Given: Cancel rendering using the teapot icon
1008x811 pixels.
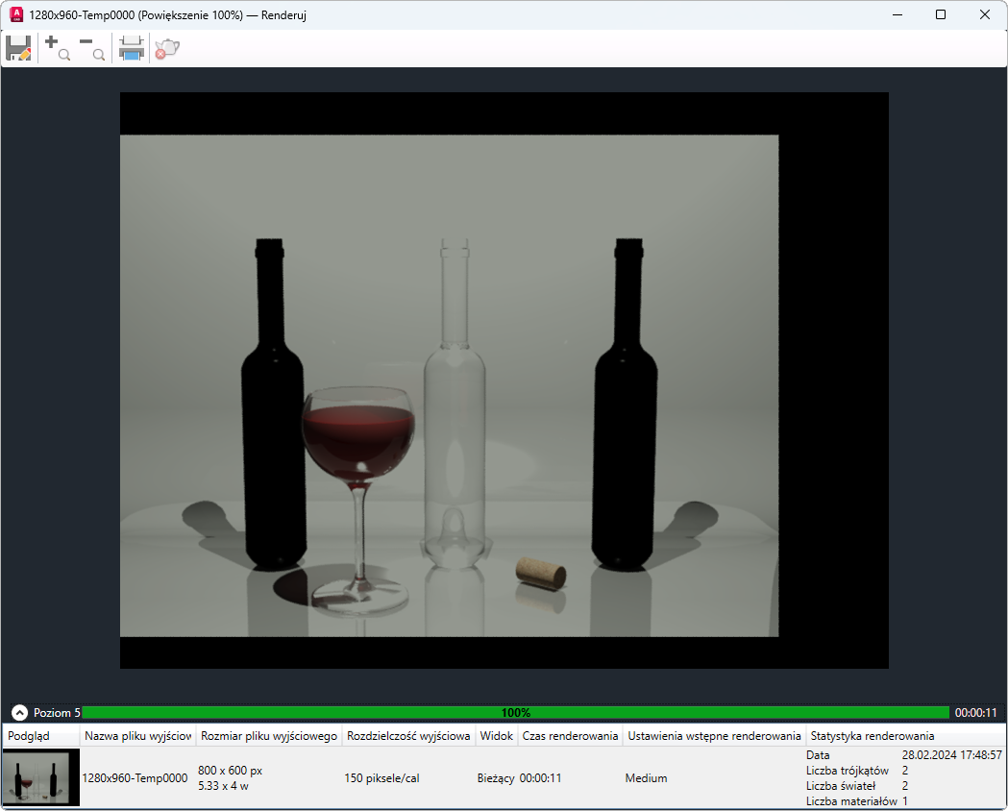Looking at the screenshot, I should [x=167, y=48].
